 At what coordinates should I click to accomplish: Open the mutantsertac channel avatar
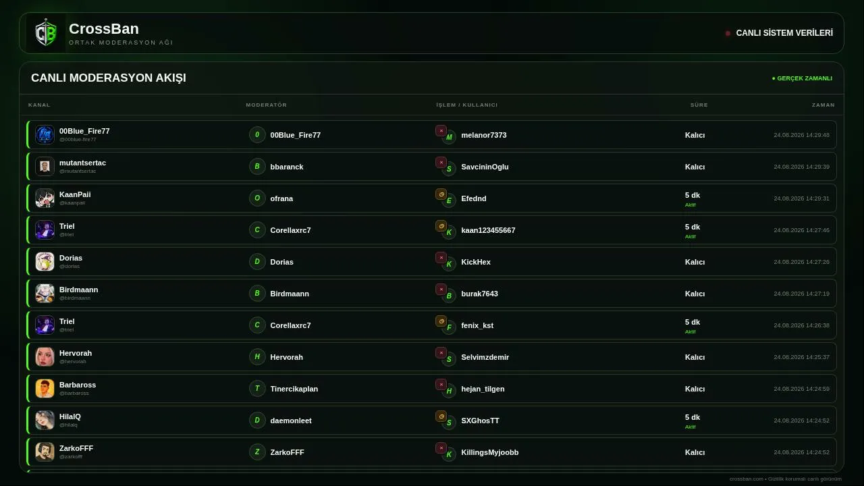45,166
